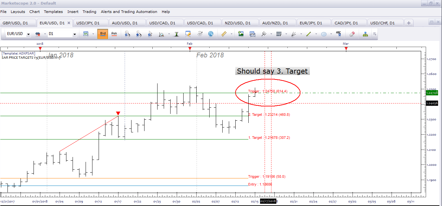442x206 pixels.
Task: Open the EUR/USD symbol dropdown
Action: [28, 34]
